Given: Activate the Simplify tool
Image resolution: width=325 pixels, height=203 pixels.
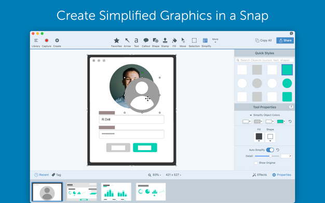Looking at the screenshot, I should click(206, 42).
